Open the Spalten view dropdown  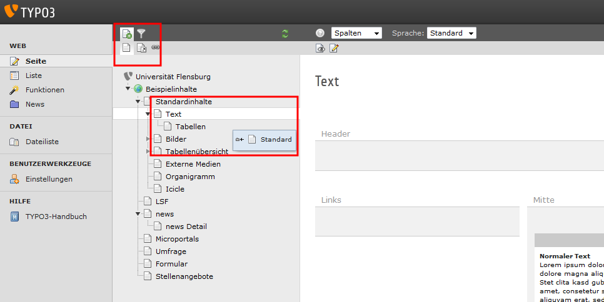356,33
